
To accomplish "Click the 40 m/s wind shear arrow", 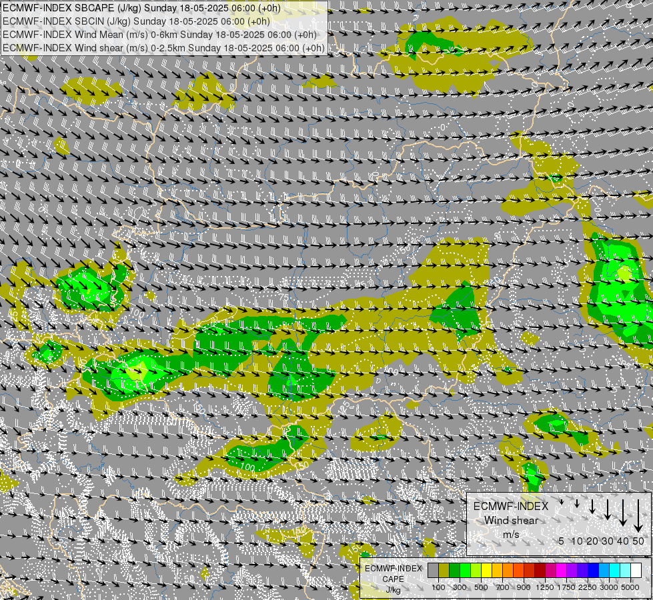I will [622, 513].
